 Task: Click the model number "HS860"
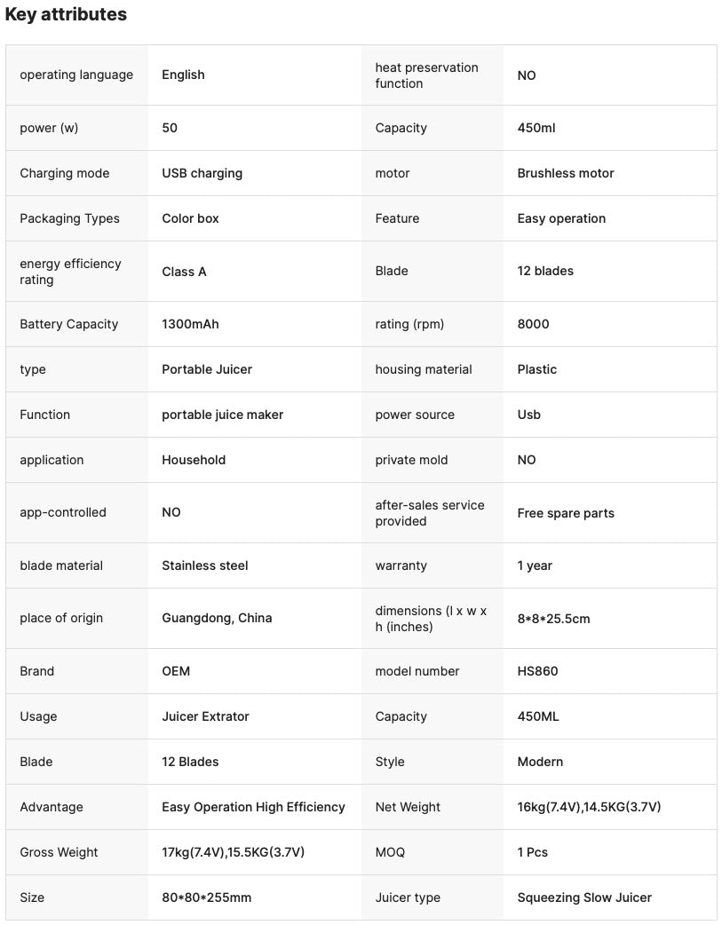537,671
